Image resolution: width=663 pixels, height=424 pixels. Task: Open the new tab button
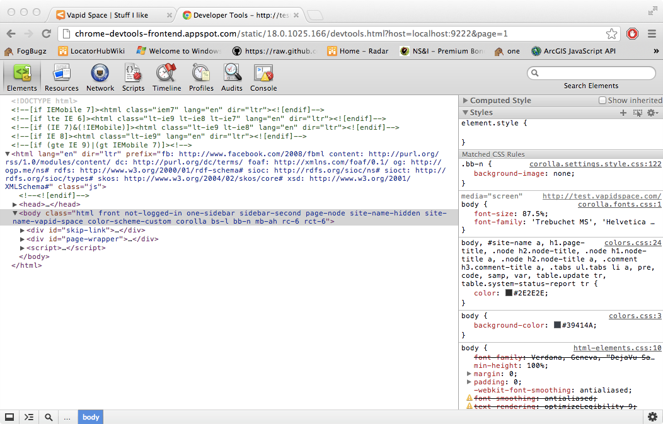(x=315, y=15)
